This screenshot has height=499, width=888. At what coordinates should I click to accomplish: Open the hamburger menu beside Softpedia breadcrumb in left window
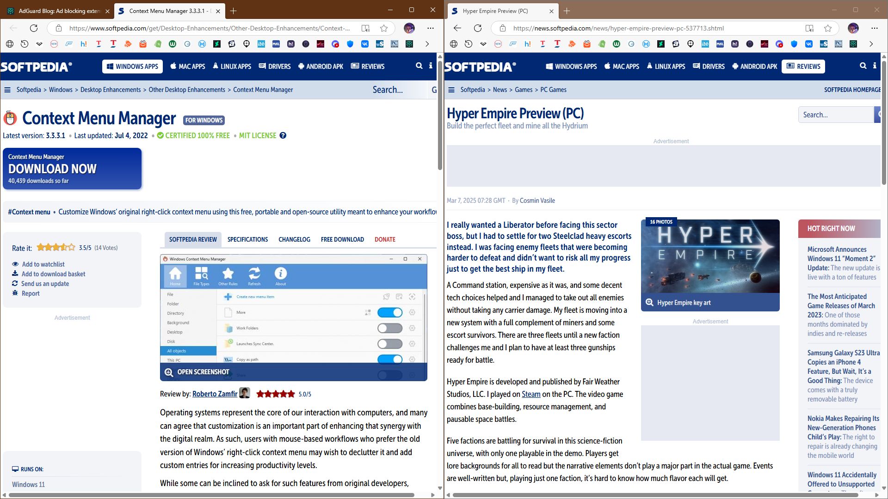pyautogui.click(x=7, y=90)
